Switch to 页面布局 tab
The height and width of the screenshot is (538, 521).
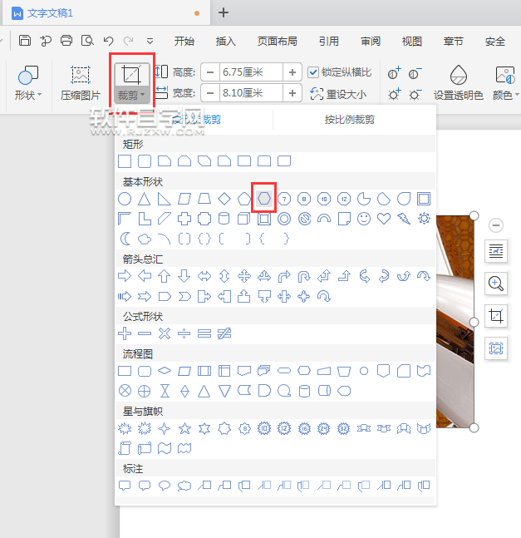(277, 42)
